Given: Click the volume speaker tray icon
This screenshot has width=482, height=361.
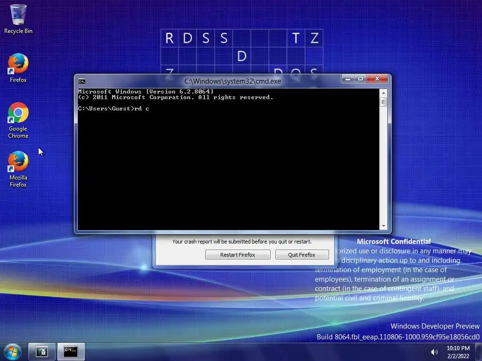Looking at the screenshot, I should 434,352.
